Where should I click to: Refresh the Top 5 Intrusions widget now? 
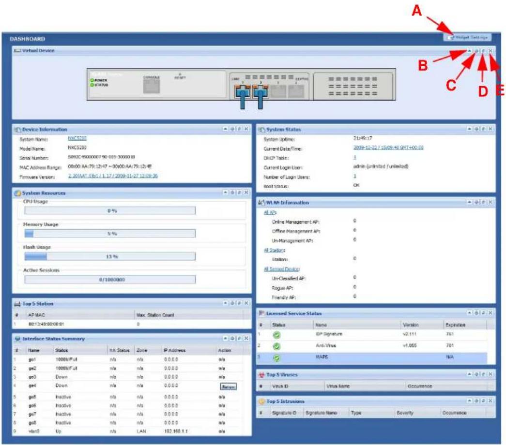tap(483, 401)
